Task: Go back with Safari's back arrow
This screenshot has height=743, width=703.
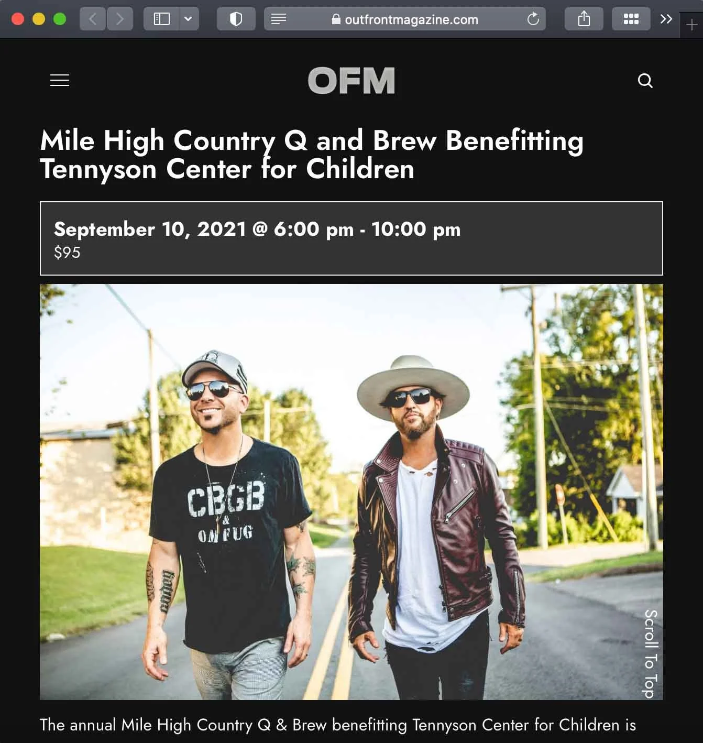Action: pos(93,19)
